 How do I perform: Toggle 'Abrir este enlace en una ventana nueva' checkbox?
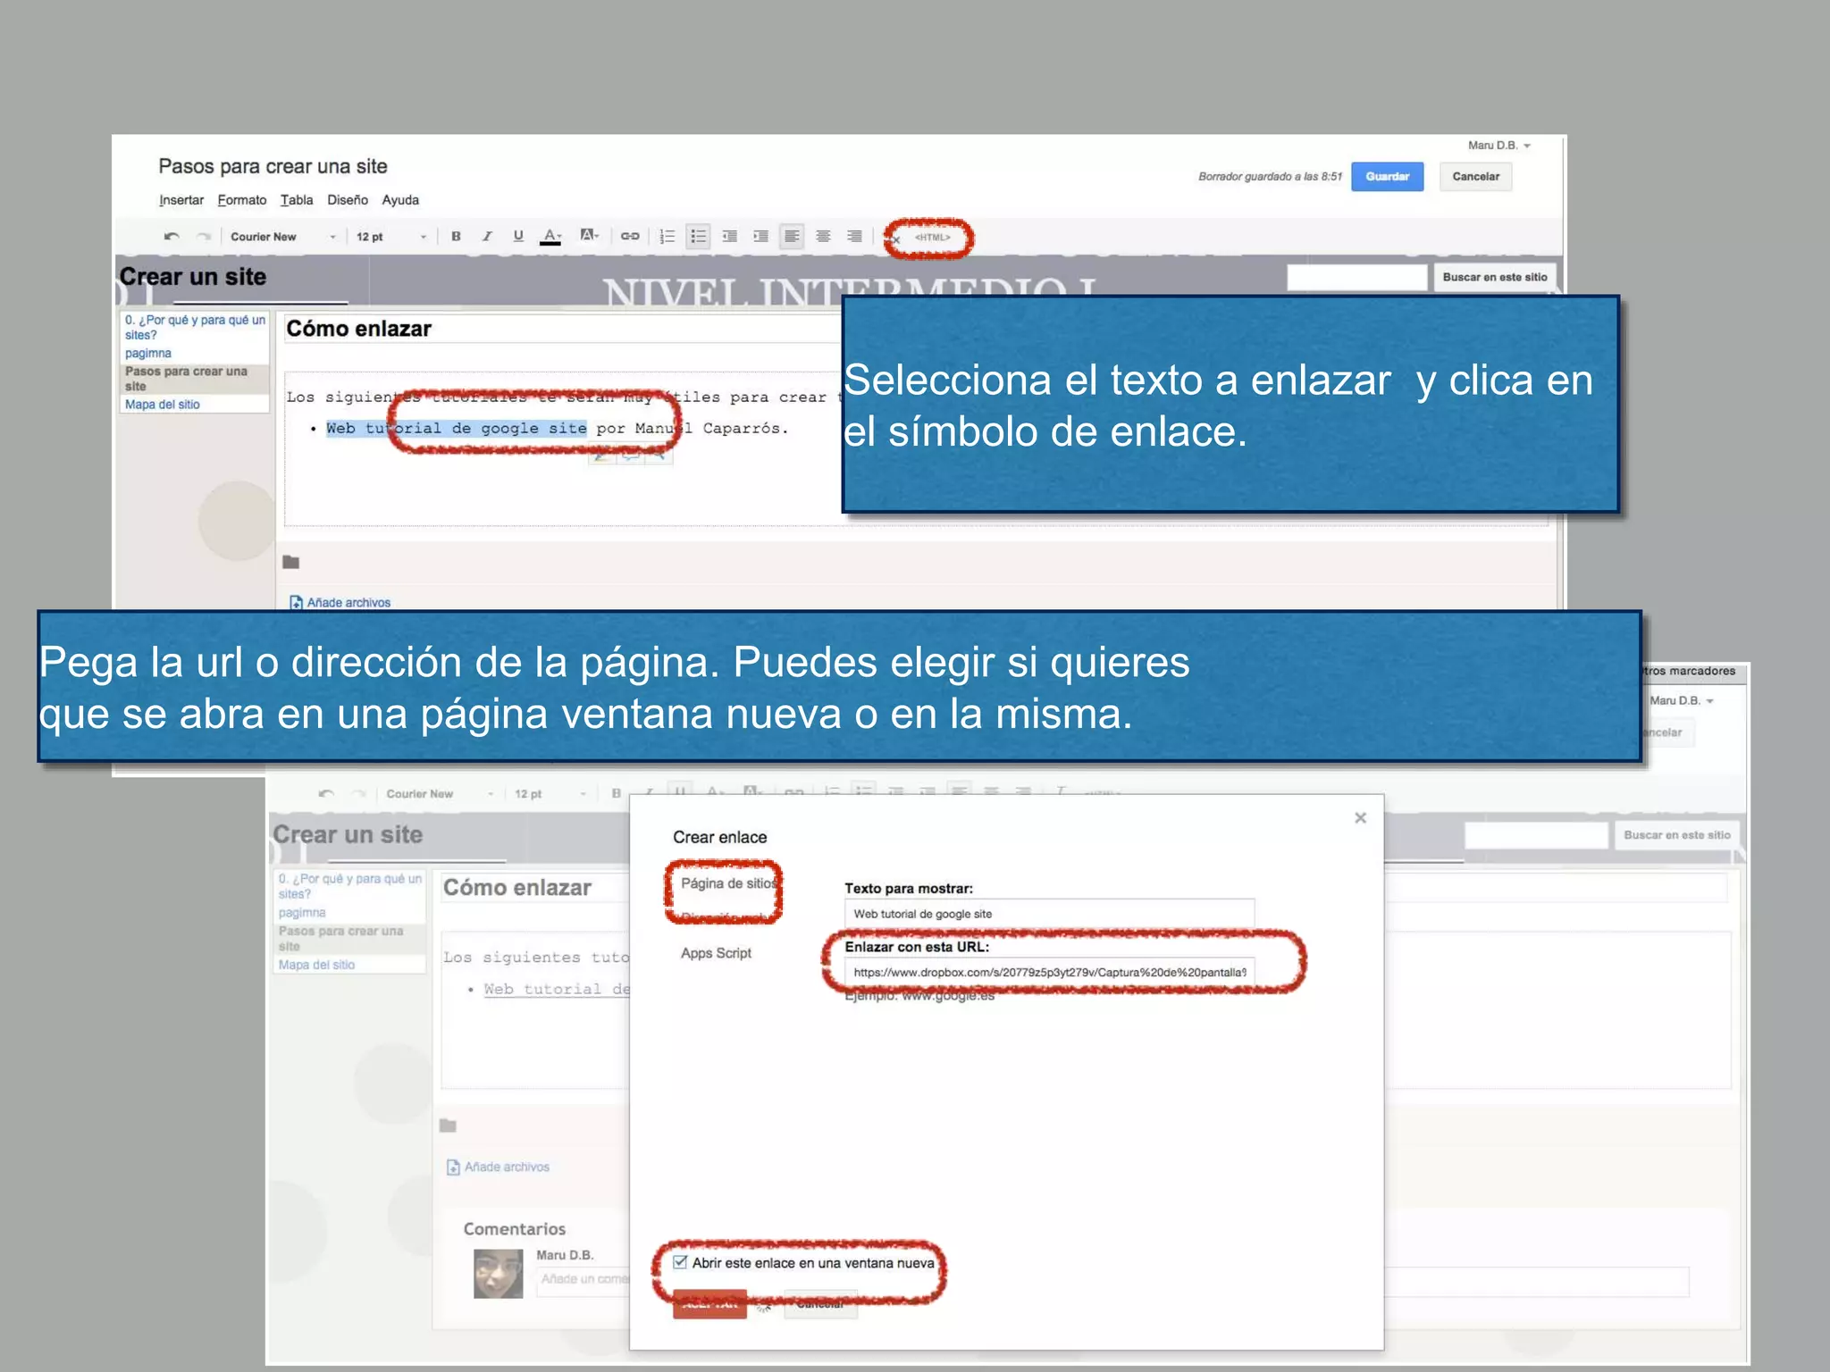coord(680,1262)
